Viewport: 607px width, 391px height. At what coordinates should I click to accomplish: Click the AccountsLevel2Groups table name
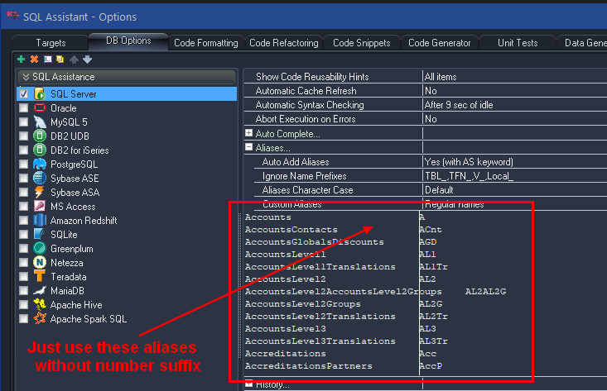tap(303, 303)
